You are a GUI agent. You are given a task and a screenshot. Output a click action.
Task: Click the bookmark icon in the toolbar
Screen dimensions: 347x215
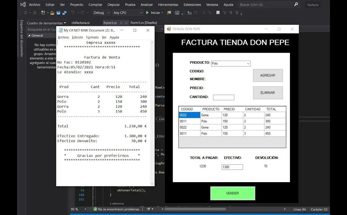click(x=218, y=13)
